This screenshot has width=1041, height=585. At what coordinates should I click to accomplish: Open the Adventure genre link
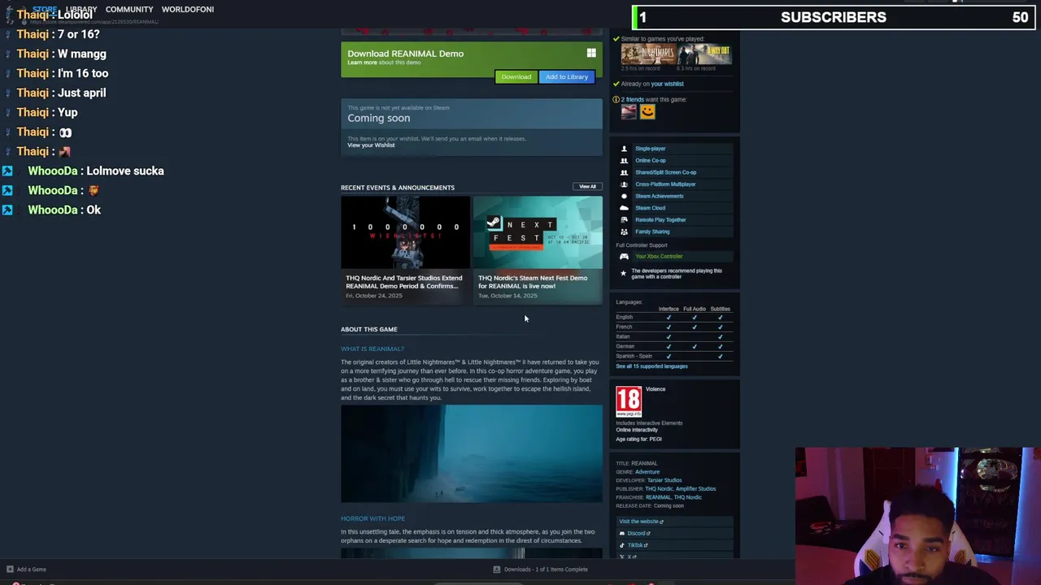coord(647,472)
